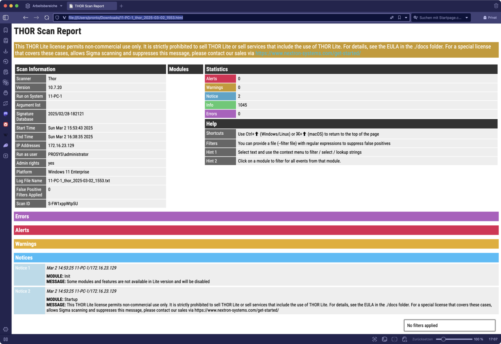Open closed tabs trash can
501x344 pixels.
click(496, 6)
